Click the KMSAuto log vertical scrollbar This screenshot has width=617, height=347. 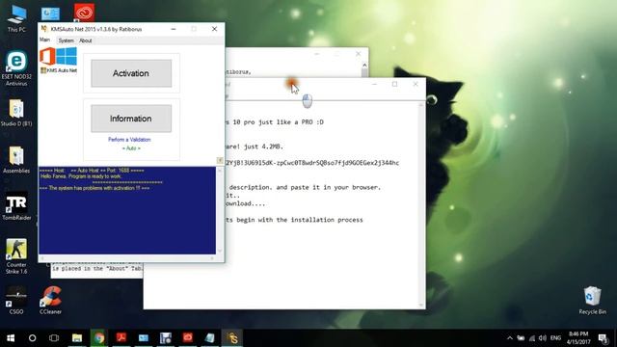220,210
